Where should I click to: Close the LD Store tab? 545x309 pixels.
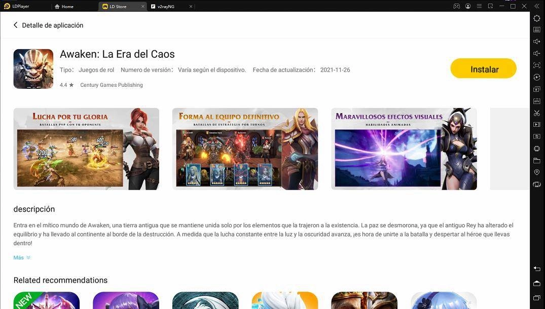click(x=142, y=6)
